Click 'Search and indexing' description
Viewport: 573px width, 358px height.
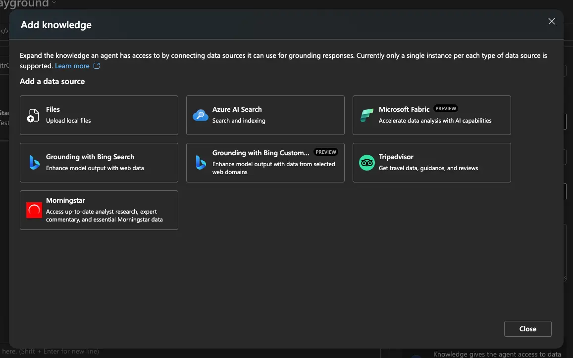(x=239, y=121)
